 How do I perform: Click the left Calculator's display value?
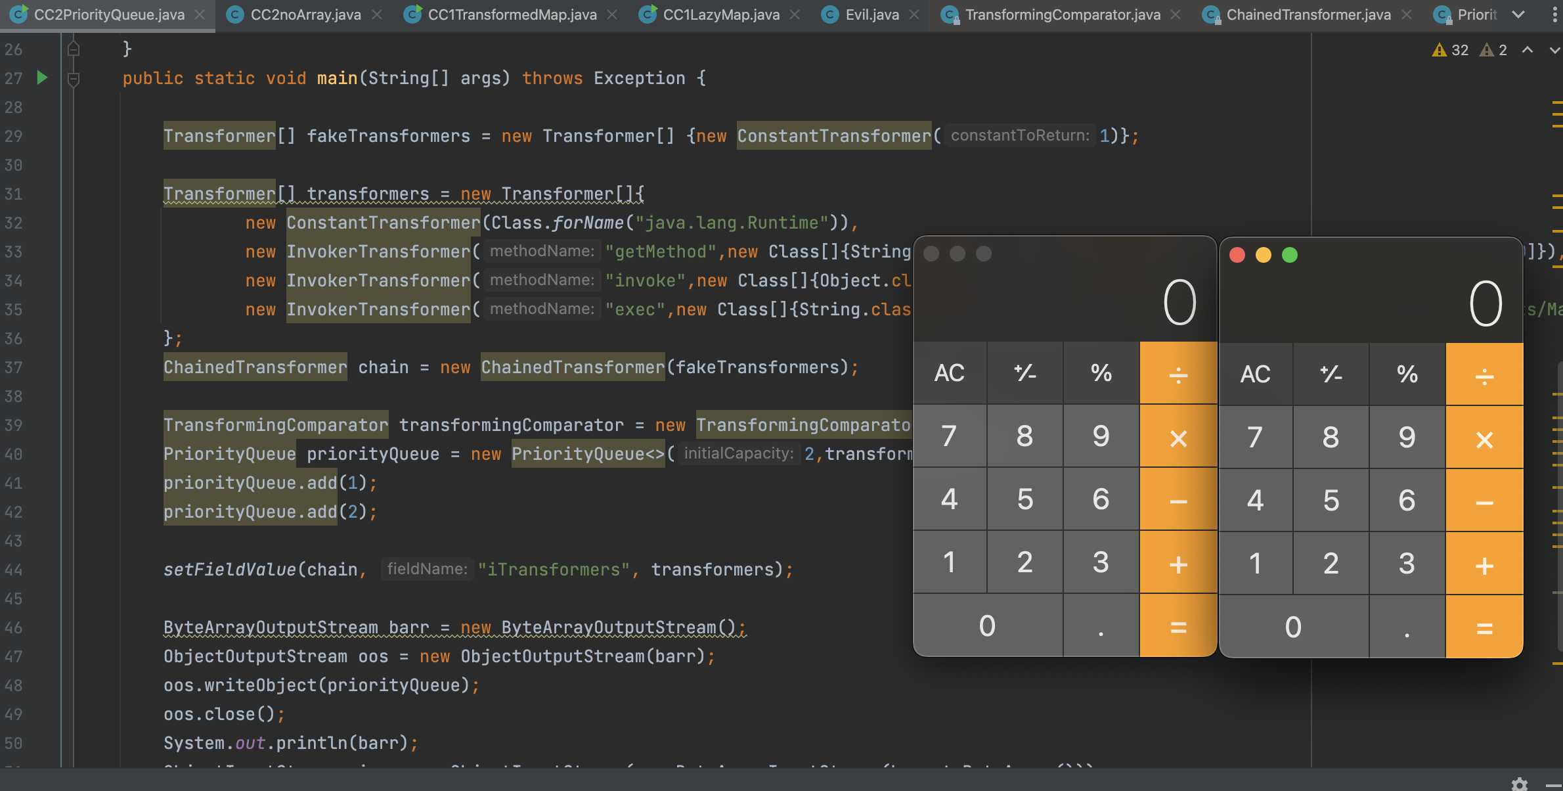pyautogui.click(x=1179, y=302)
